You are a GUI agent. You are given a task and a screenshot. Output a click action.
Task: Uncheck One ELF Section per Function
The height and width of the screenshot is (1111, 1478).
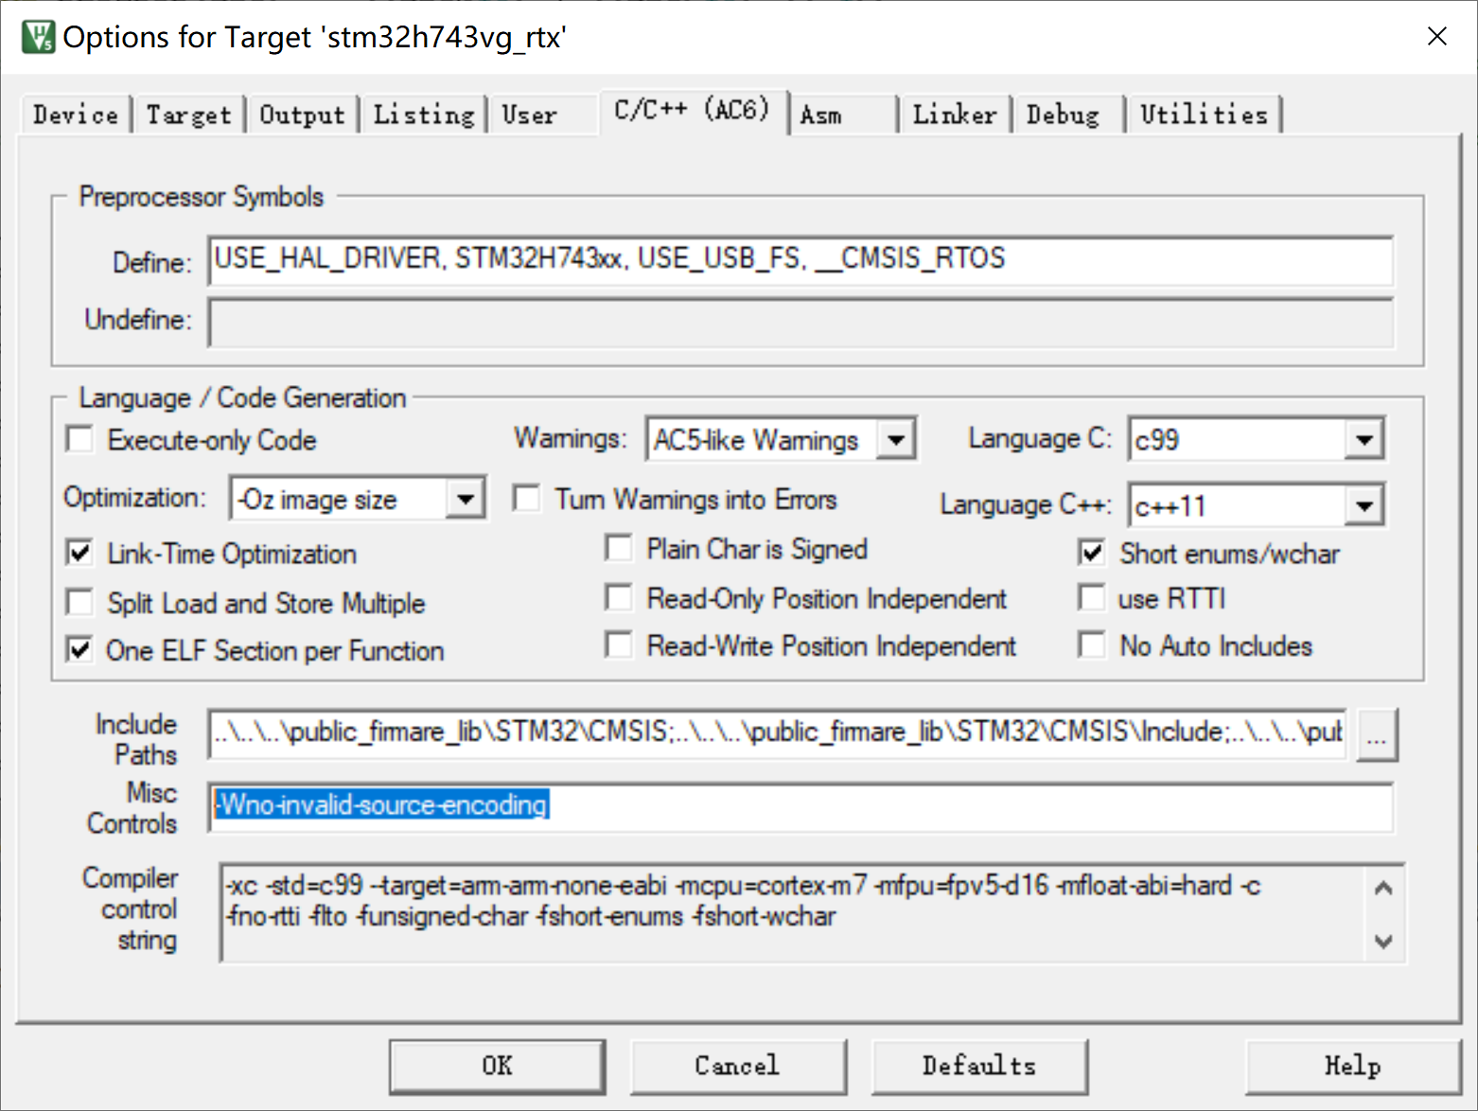tap(79, 649)
